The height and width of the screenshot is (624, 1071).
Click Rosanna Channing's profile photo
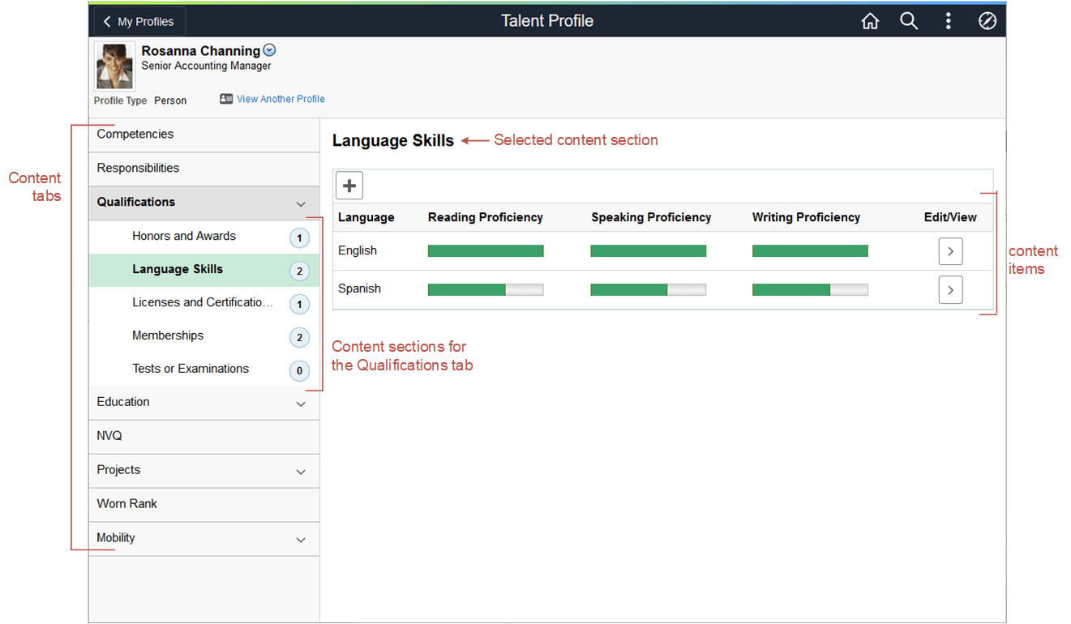(x=114, y=65)
